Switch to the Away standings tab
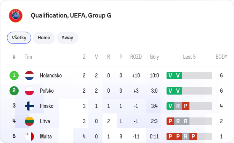 coord(67,38)
